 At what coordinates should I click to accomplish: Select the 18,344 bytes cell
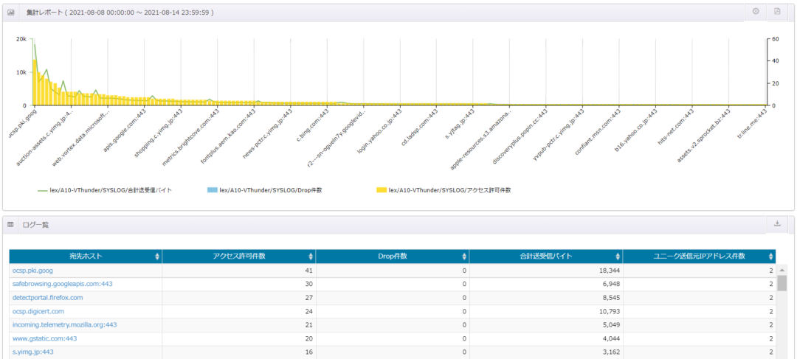pyautogui.click(x=546, y=271)
